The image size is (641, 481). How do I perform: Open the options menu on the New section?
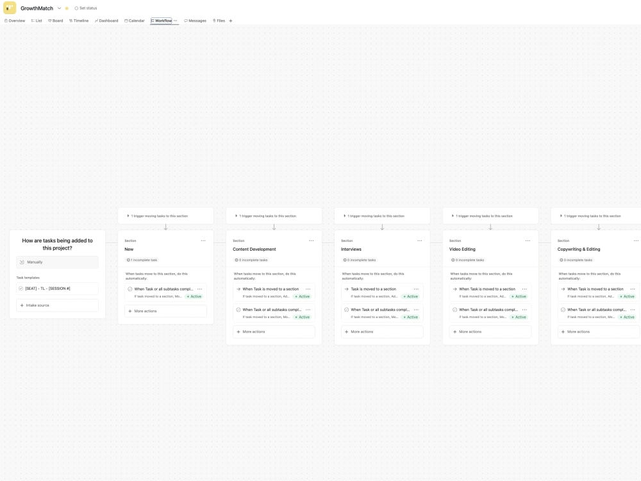(203, 240)
